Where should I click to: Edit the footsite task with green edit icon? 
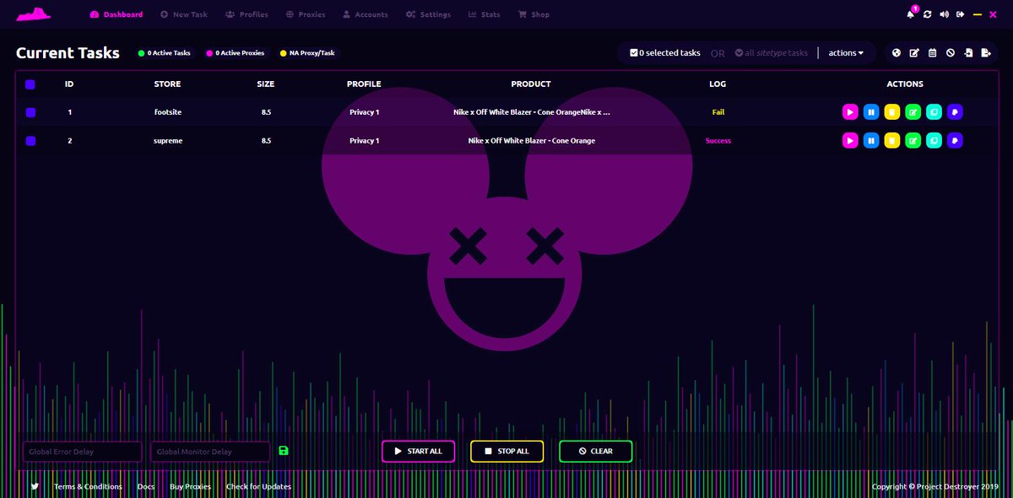[913, 111]
